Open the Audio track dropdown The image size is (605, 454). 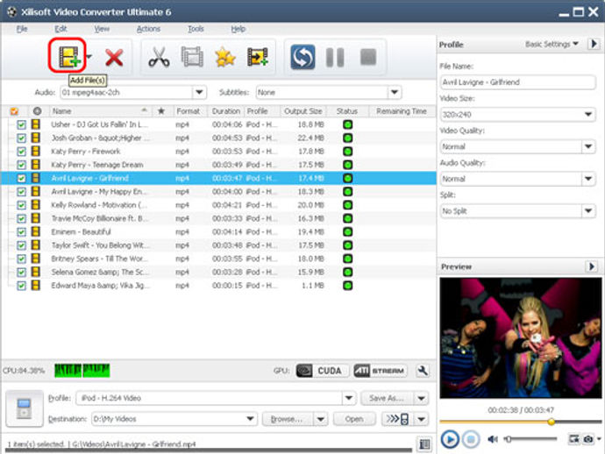(x=200, y=93)
